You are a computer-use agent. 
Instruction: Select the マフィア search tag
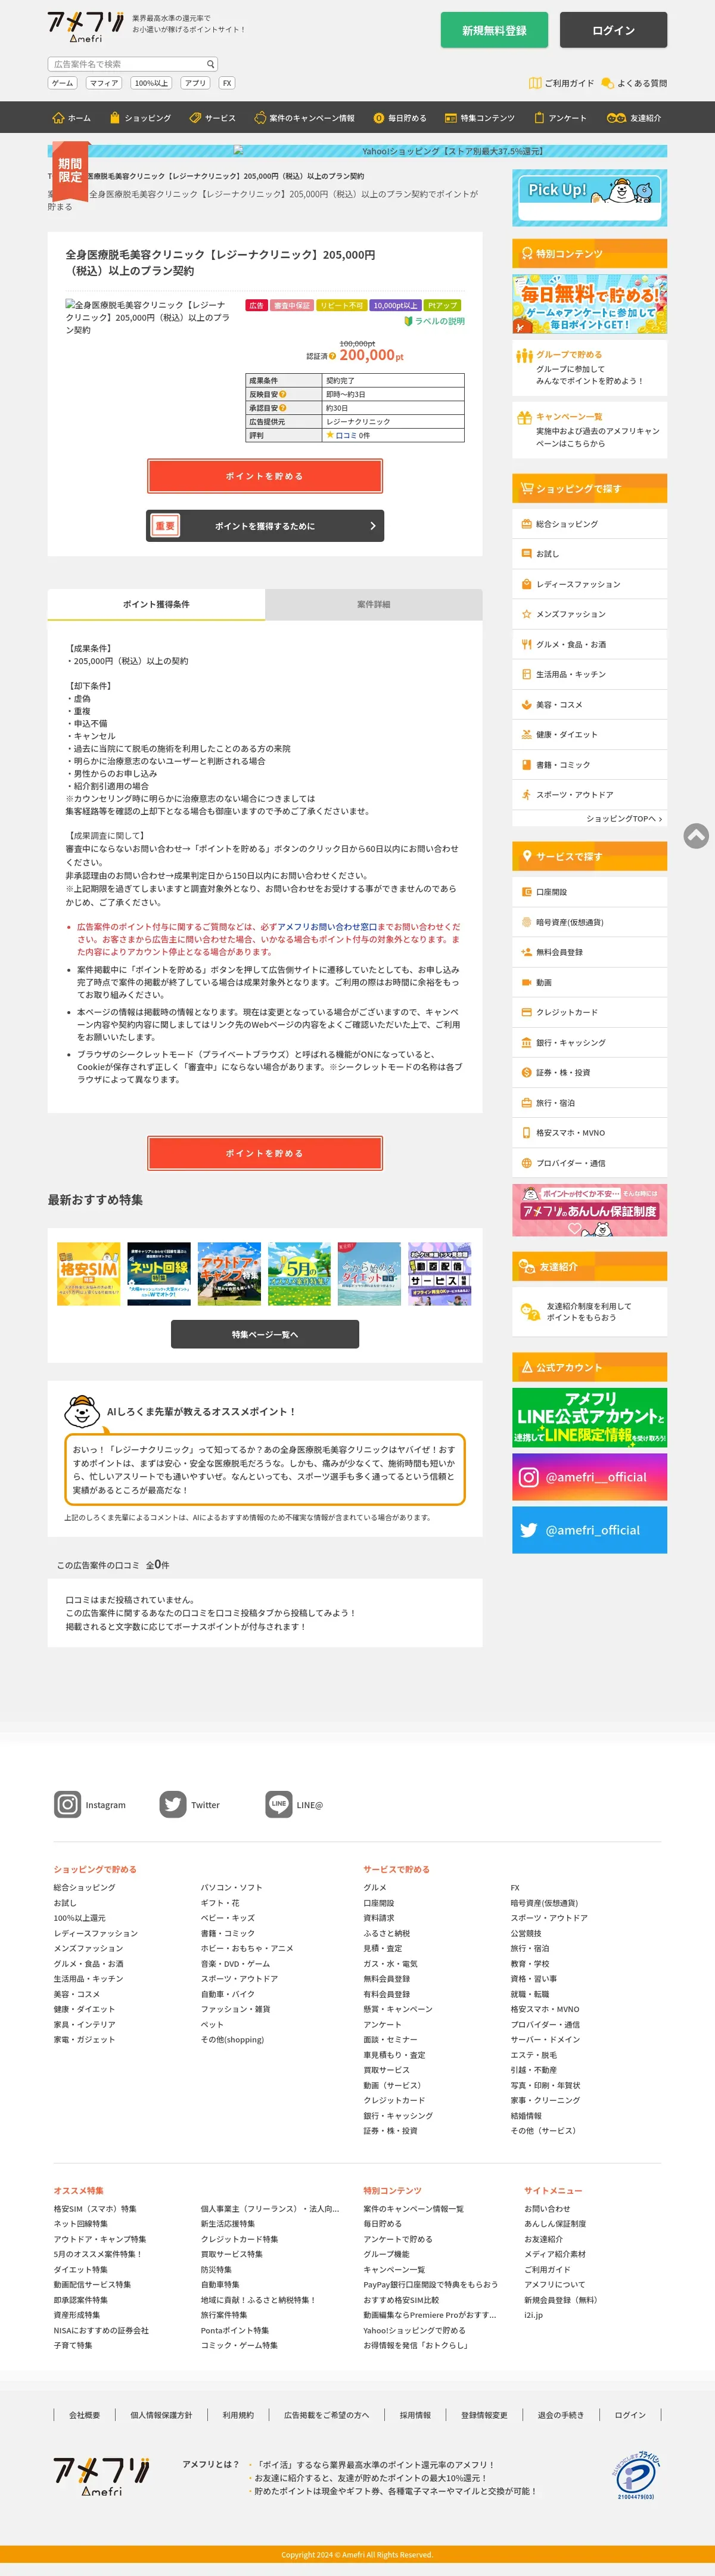(x=104, y=83)
